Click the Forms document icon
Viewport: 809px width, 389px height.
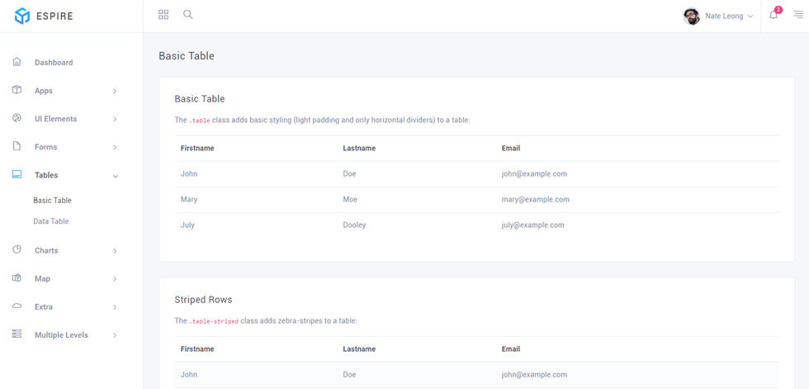17,146
